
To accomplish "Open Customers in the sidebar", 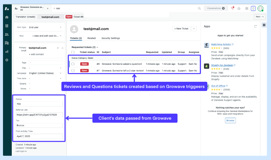I will pos(7,34).
